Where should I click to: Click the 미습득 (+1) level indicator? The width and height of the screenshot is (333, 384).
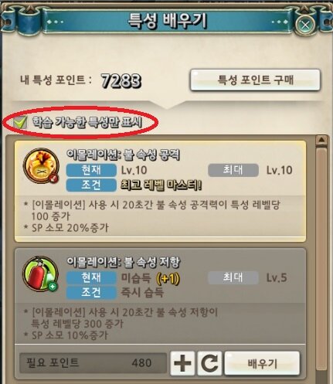[x=150, y=278]
